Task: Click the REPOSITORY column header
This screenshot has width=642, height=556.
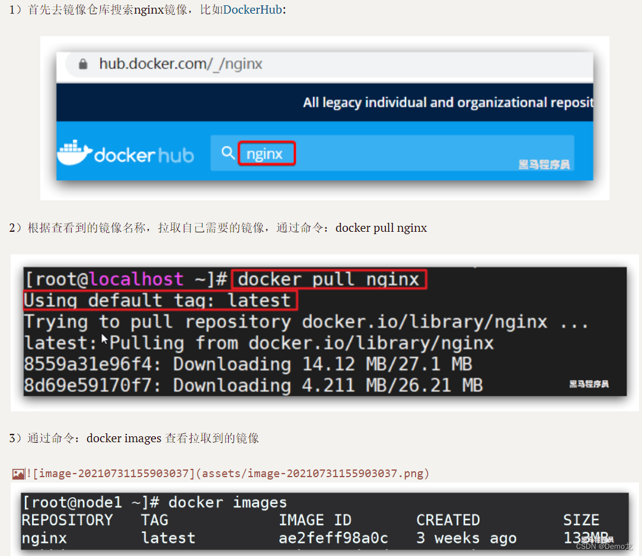Action: click(67, 520)
